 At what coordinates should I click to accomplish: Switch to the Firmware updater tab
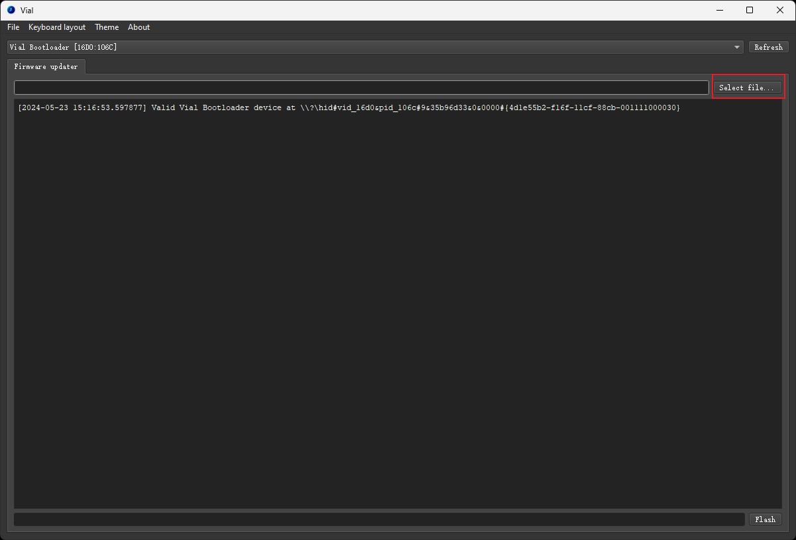pos(46,66)
